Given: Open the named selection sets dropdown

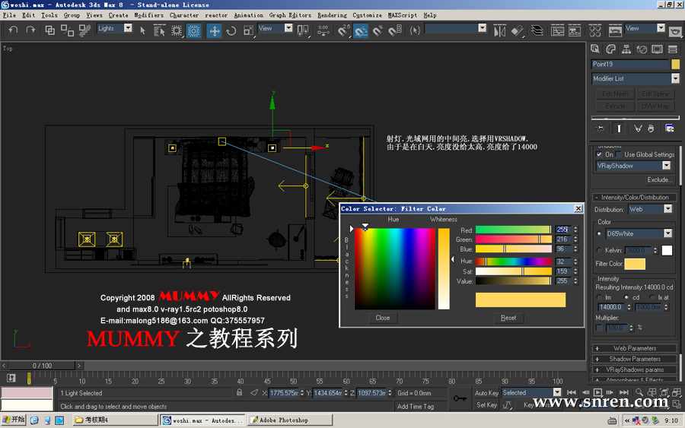Looking at the screenshot, I should [482, 28].
